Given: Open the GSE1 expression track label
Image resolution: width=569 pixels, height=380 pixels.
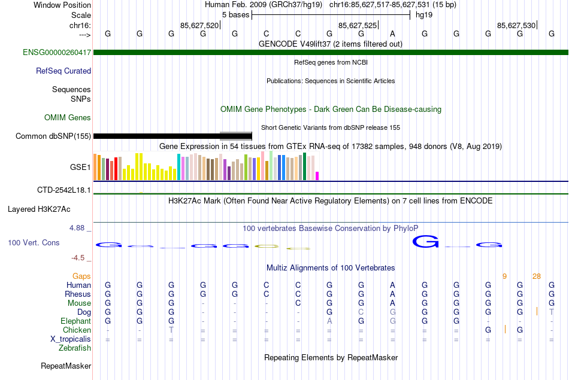Looking at the screenshot, I should tap(80, 167).
